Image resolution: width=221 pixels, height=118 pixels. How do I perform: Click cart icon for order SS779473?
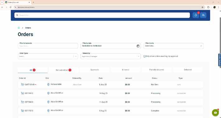point(22,93)
